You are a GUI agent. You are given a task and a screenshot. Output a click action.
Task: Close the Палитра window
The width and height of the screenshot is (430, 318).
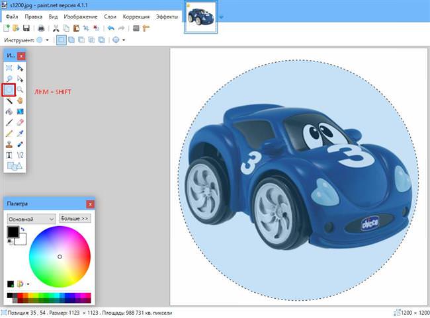[x=90, y=204]
